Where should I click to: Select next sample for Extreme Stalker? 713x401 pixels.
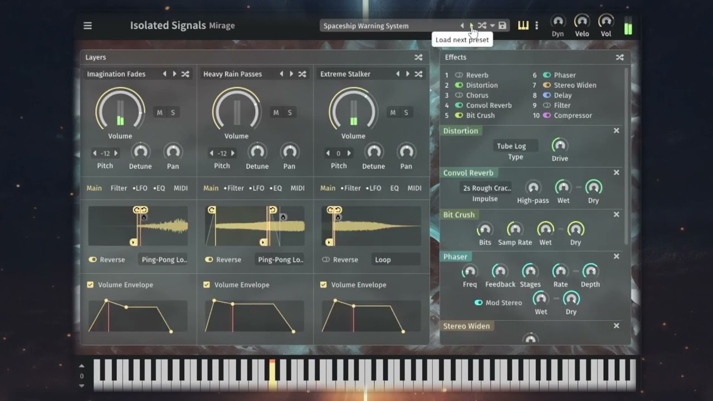coord(408,74)
